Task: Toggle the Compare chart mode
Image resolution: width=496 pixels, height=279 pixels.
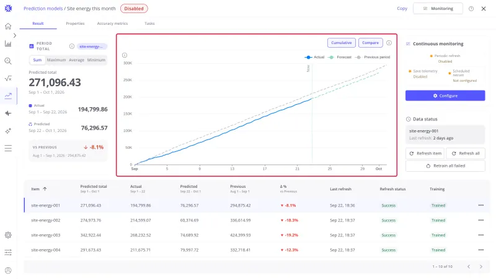Action: [x=370, y=43]
